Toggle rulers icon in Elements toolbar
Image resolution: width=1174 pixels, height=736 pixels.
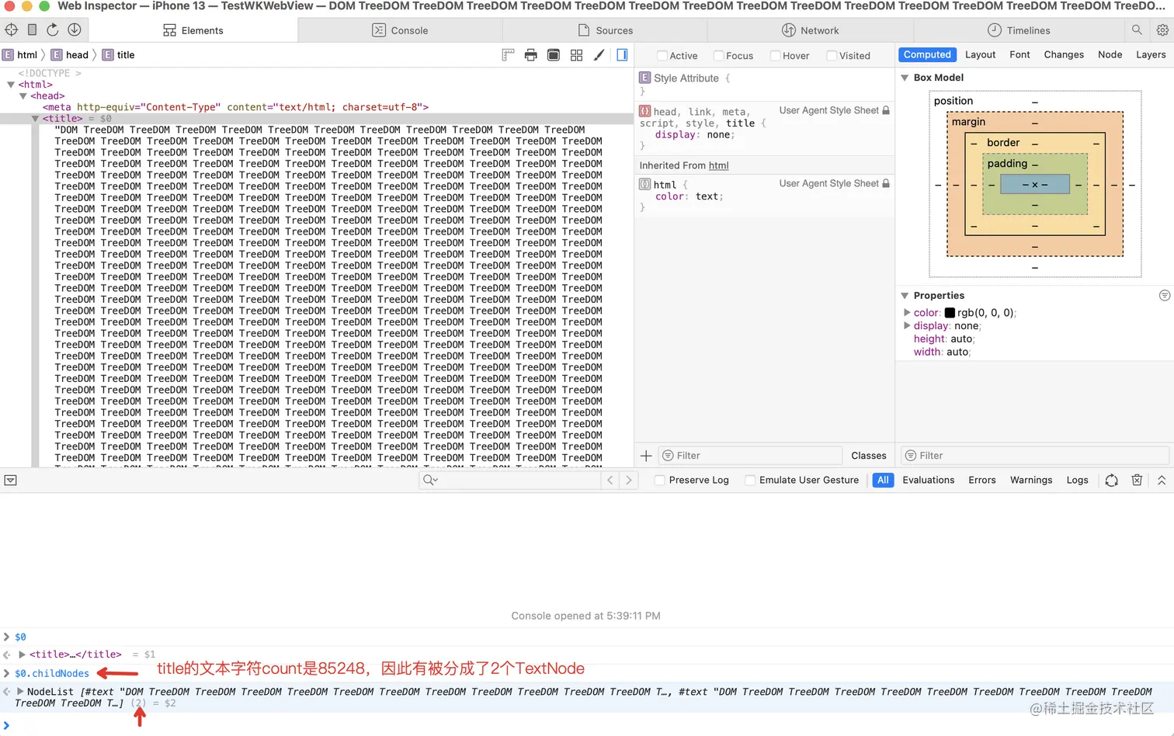point(508,55)
